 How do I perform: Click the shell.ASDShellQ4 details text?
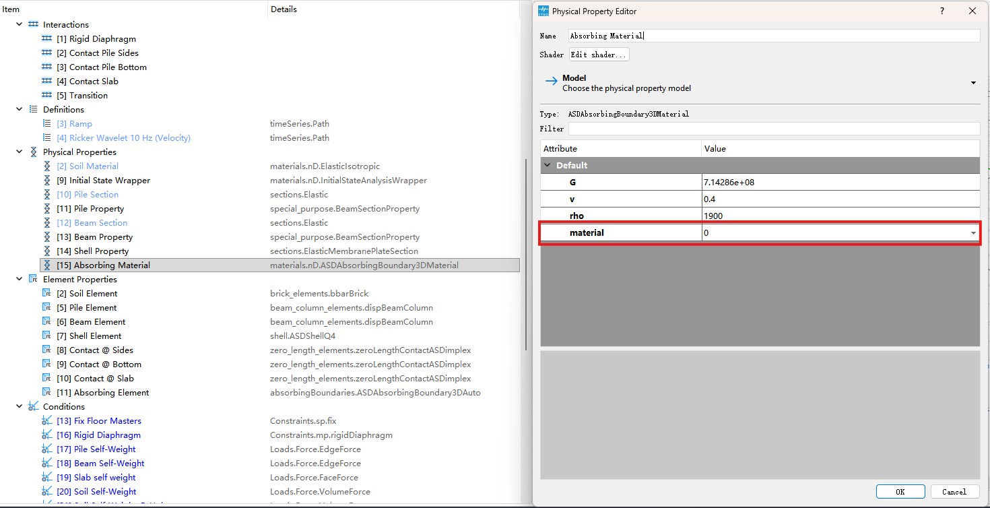pyautogui.click(x=302, y=336)
